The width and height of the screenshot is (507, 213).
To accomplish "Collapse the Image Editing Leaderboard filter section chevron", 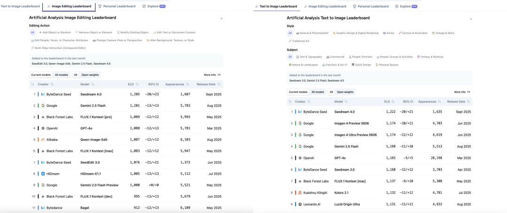I will click(x=222, y=18).
